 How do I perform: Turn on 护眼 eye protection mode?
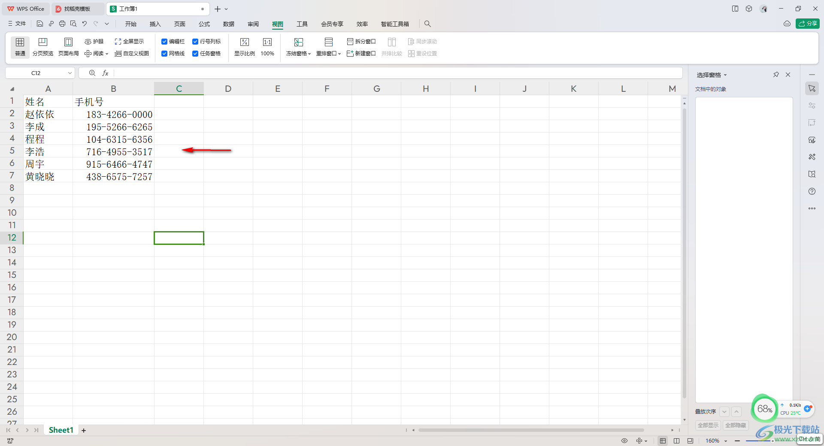94,42
